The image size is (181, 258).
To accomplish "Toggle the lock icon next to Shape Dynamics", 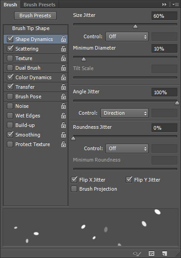I will coord(64,39).
